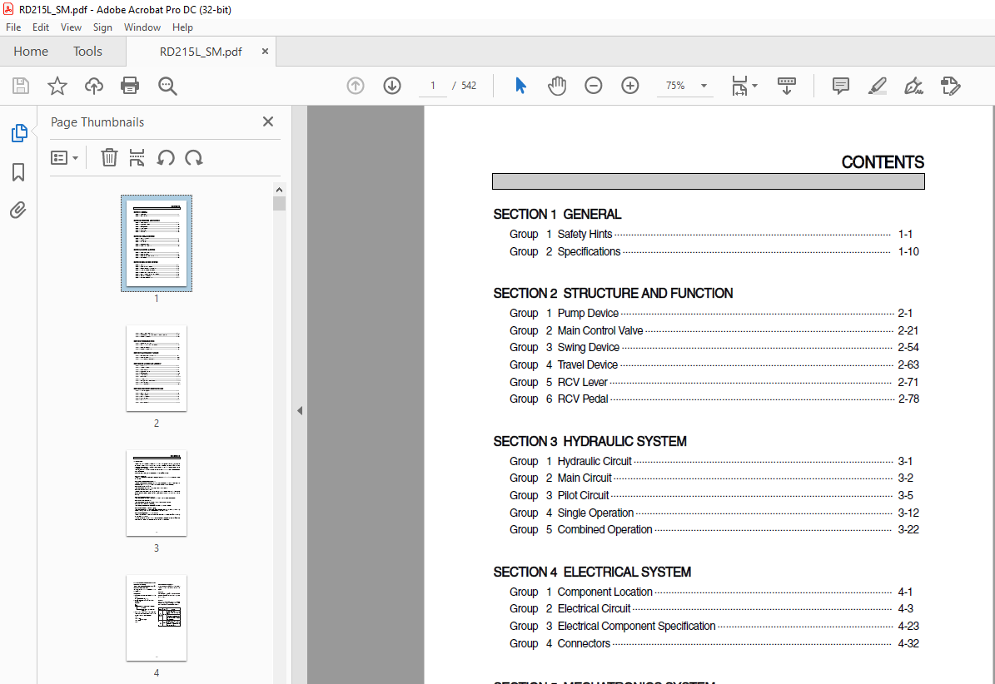
Task: Add document to starred with star icon
Action: (x=57, y=86)
